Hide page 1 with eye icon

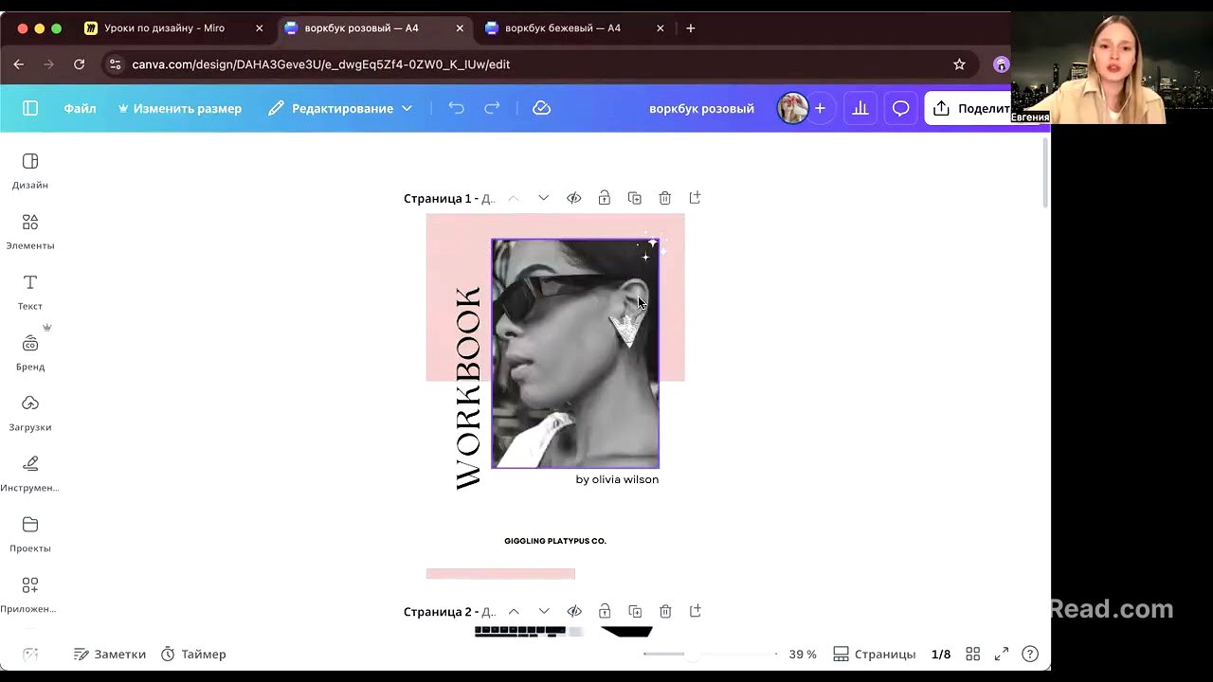pos(574,198)
